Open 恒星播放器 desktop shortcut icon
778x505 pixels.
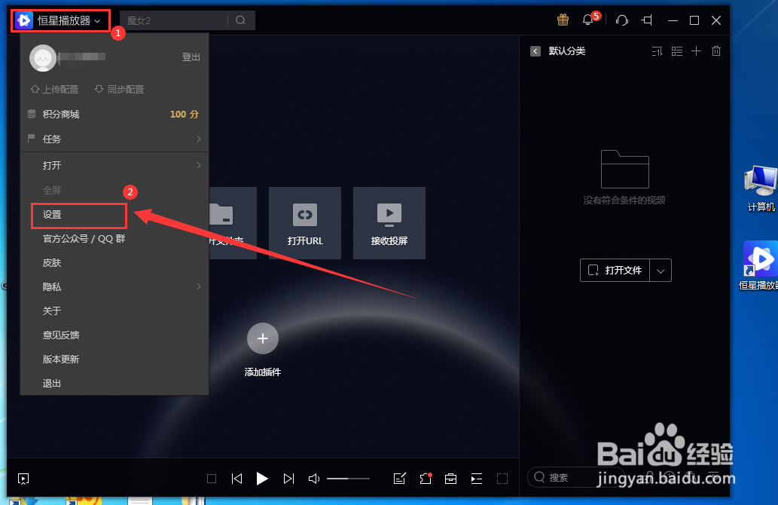pyautogui.click(x=759, y=265)
